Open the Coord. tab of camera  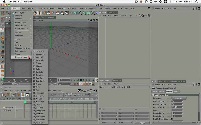pyautogui.click(x=162, y=92)
